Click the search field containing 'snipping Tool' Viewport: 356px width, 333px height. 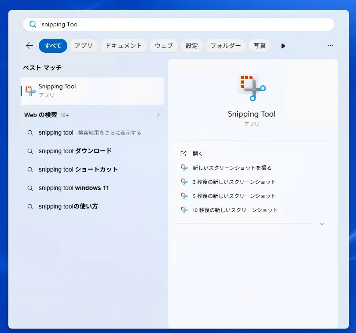coord(179,24)
